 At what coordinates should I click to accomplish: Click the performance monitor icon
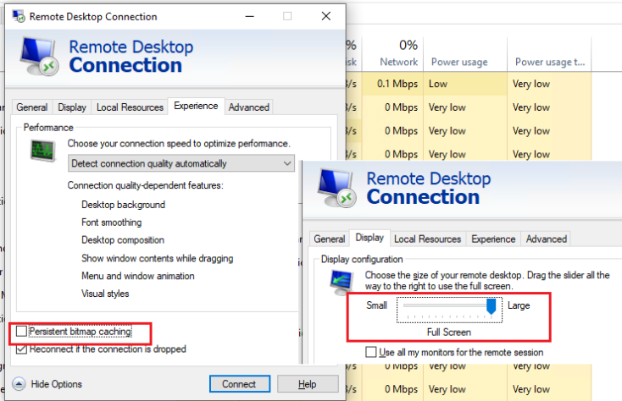42,151
